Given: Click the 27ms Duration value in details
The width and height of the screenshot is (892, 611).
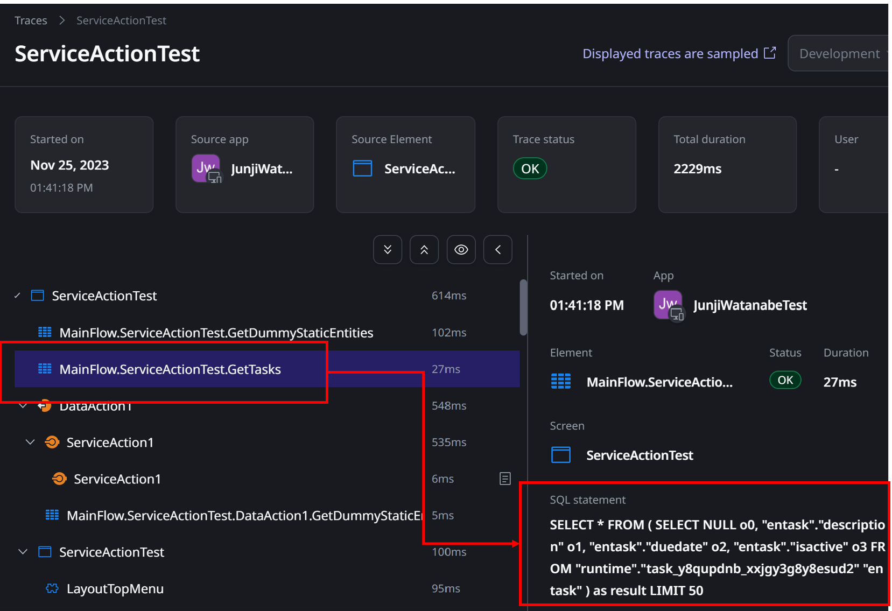Looking at the screenshot, I should [840, 382].
